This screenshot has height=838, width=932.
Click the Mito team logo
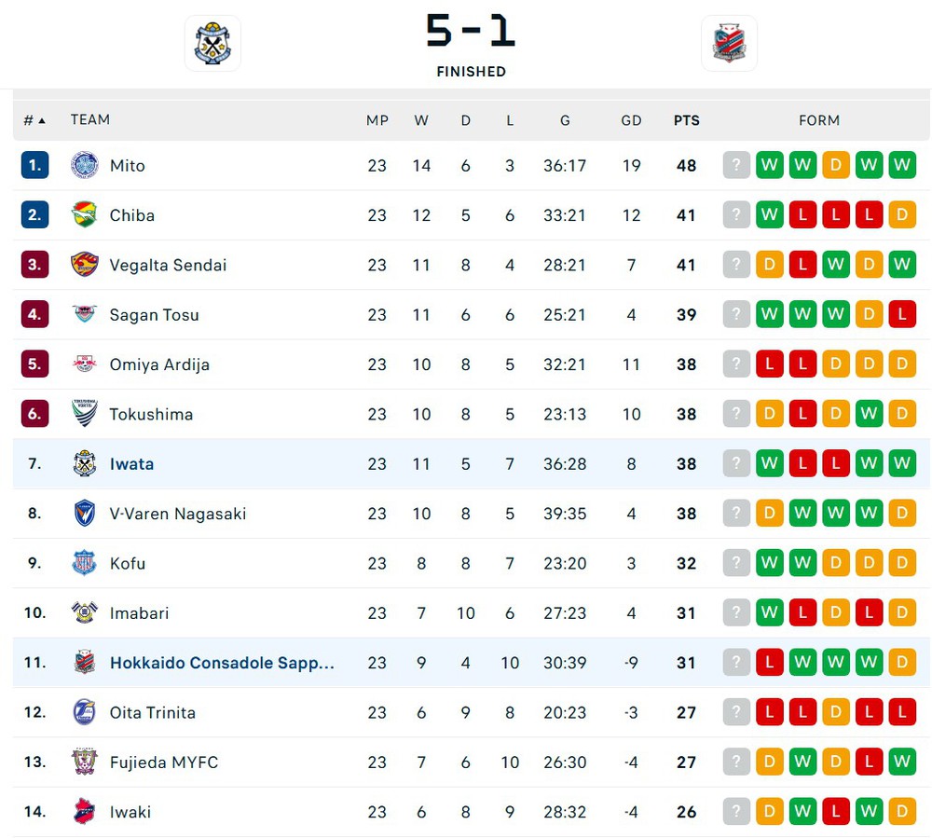[85, 165]
